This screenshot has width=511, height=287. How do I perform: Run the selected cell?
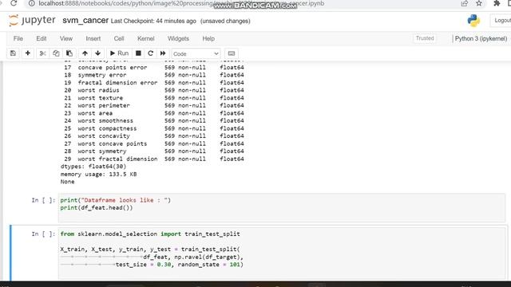point(119,53)
